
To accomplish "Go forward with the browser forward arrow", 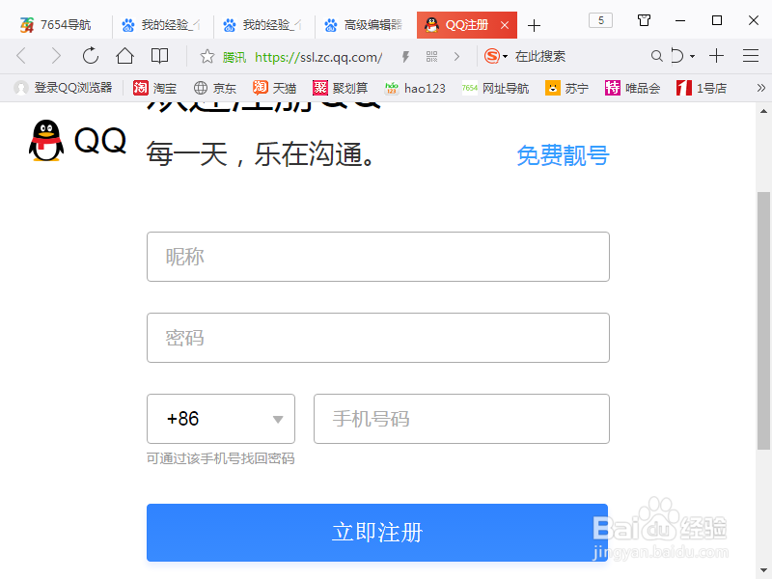I will 56,56.
